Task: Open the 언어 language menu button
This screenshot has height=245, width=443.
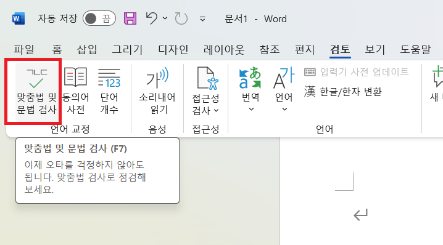Action: pos(284,90)
